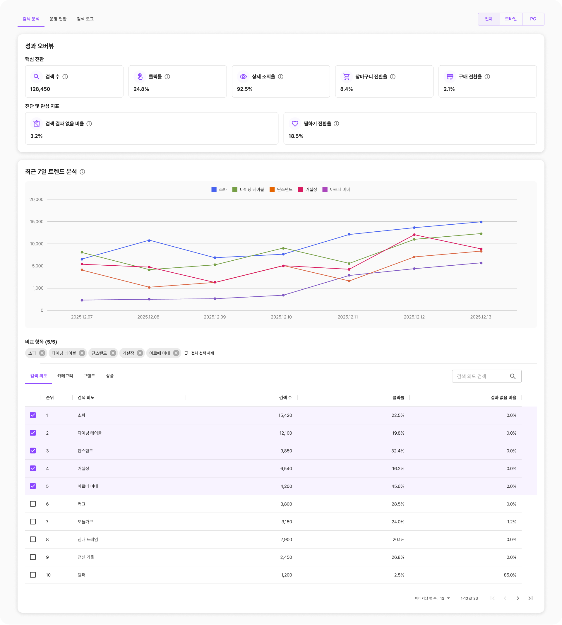Click info icon next to 찜하기 전환율

coord(337,124)
